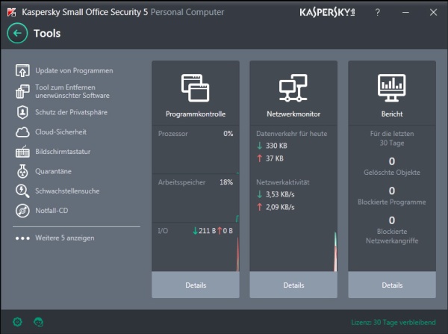This screenshot has height=334, width=448.
Task: Expand list with Weitere 5 anzeigen
Action: pyautogui.click(x=64, y=238)
